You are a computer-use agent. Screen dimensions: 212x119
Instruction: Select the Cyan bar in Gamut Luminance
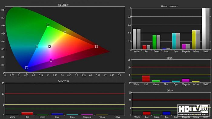[x=174, y=41]
